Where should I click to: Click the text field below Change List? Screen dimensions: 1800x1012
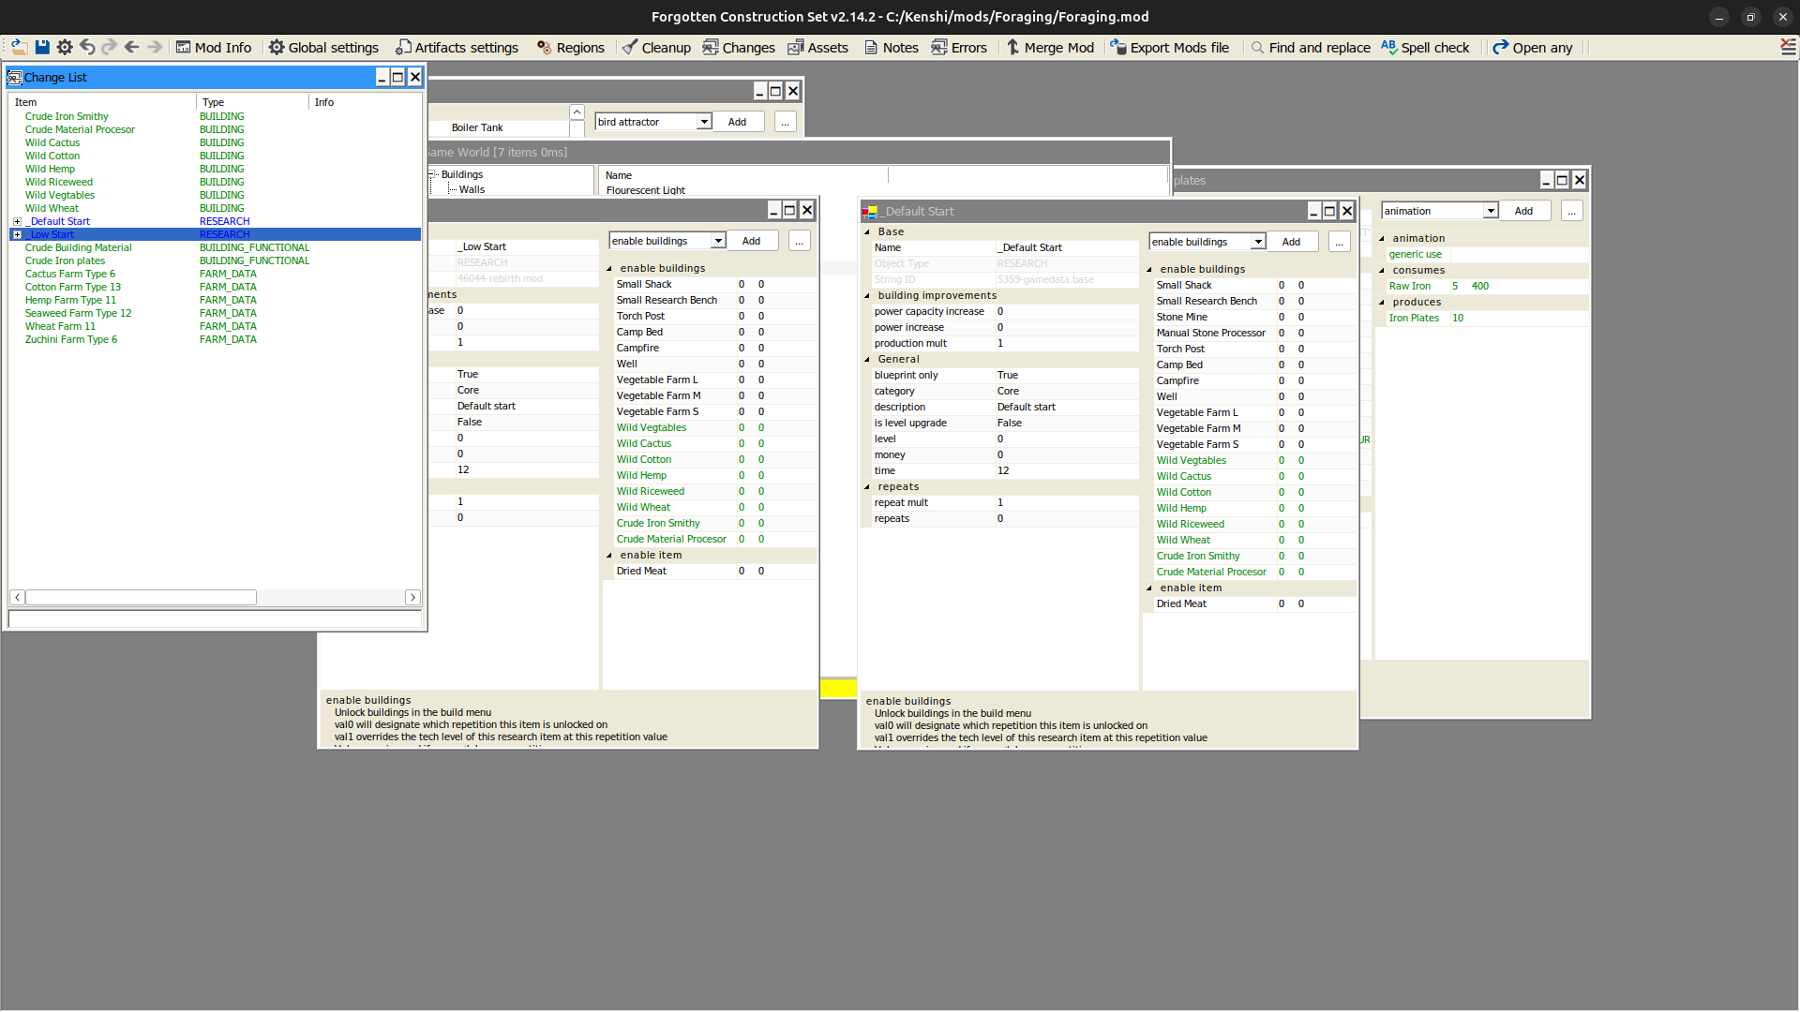(x=215, y=618)
